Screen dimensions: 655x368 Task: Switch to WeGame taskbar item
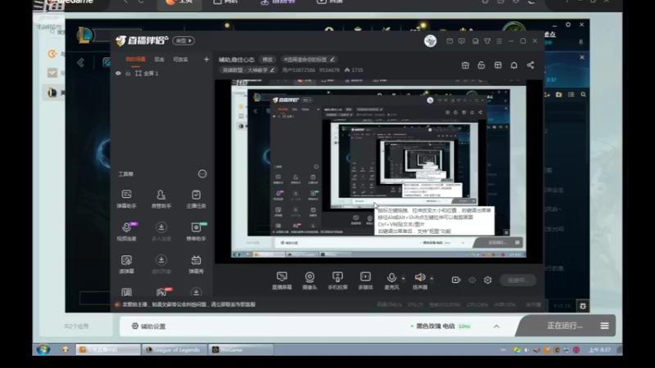pos(241,350)
